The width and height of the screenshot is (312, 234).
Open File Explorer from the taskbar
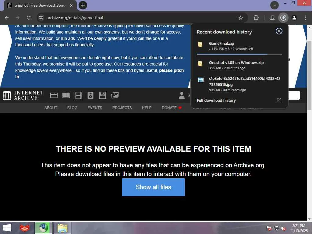[x=62, y=228]
